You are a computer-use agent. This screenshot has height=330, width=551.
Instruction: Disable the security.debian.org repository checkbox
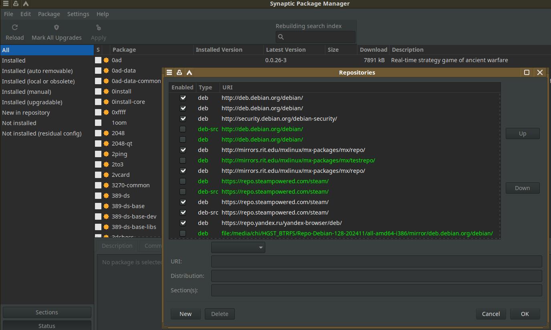tap(183, 119)
